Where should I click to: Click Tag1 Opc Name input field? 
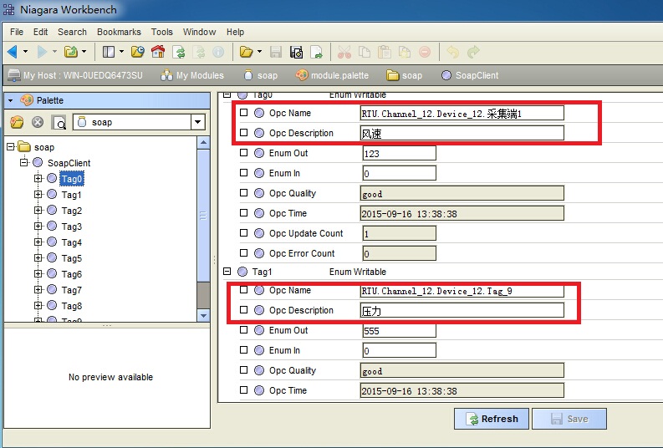coord(462,291)
